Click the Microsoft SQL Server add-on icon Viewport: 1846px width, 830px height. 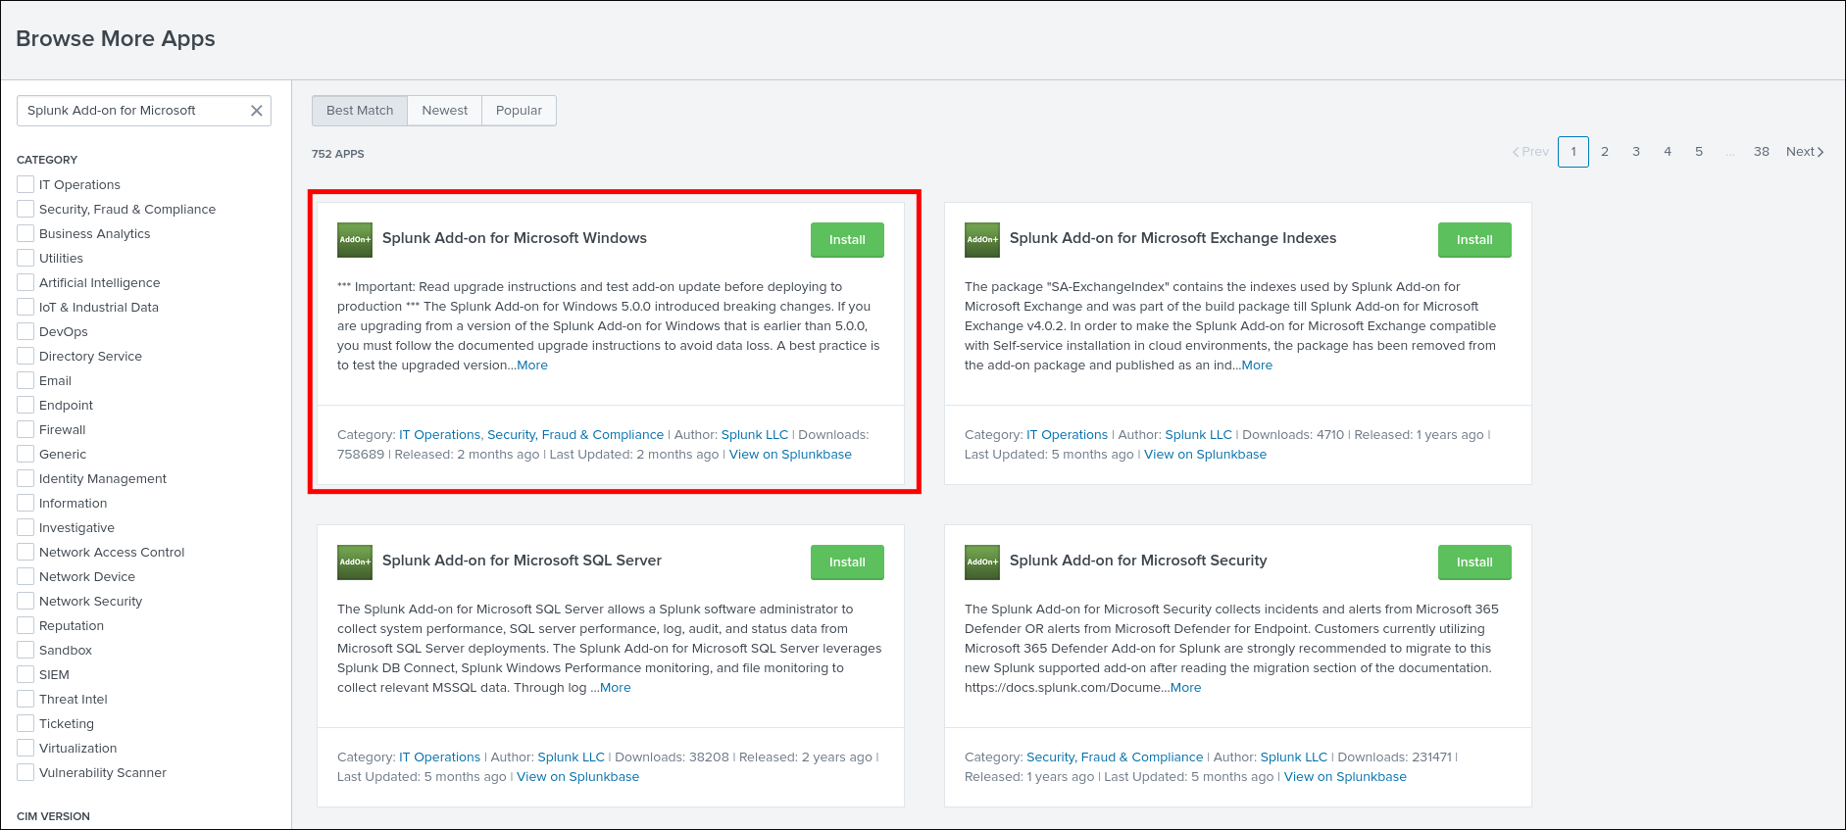click(x=355, y=562)
